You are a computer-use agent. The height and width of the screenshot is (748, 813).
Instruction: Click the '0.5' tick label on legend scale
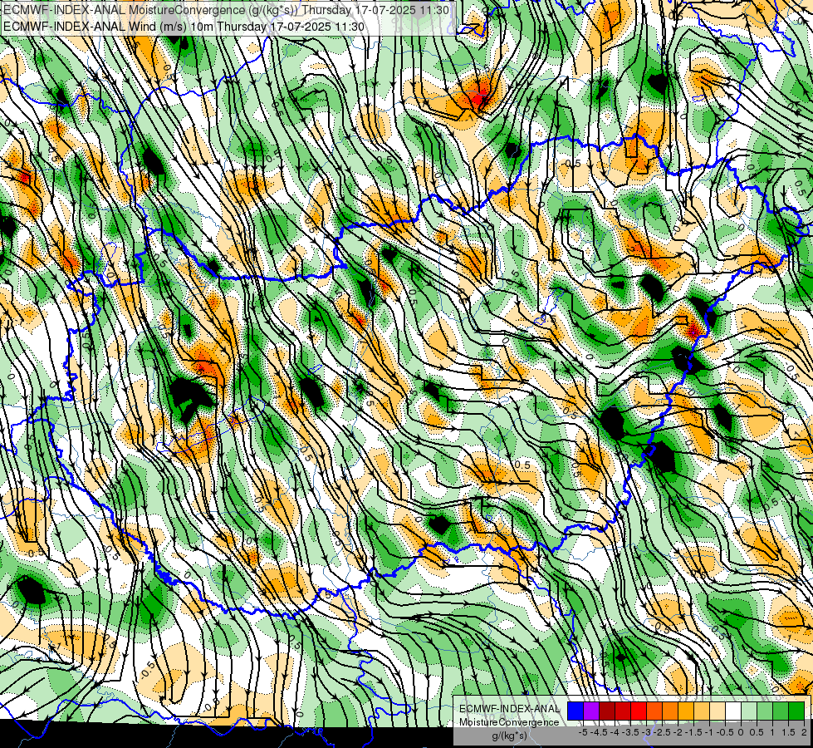pos(757,732)
